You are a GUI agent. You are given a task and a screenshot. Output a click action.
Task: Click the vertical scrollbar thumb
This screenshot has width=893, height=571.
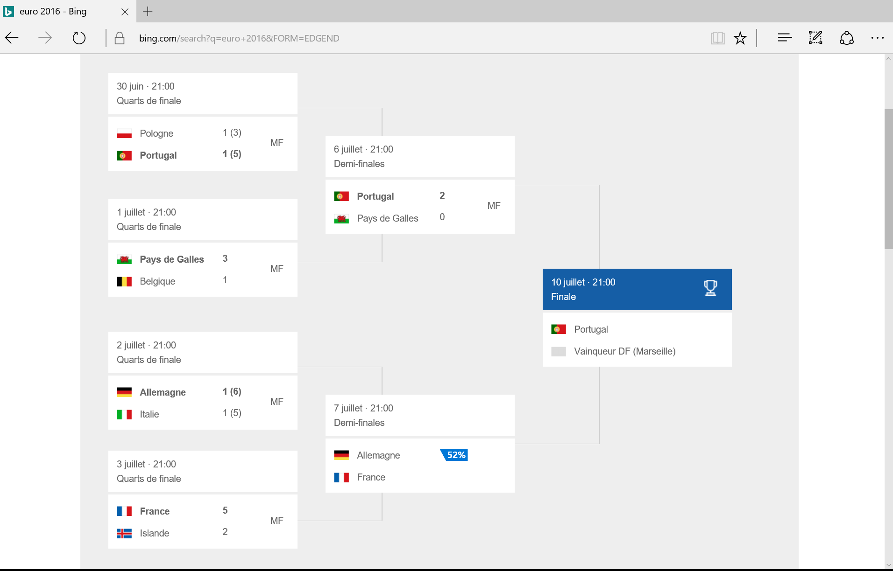pyautogui.click(x=888, y=179)
